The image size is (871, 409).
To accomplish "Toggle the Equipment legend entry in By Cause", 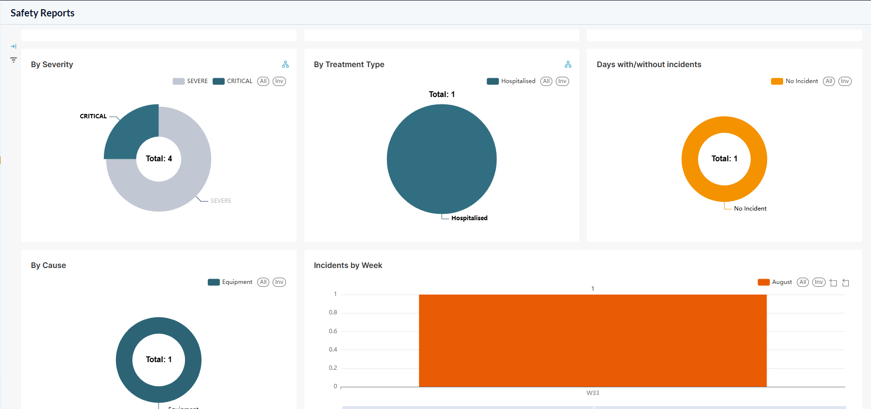I will coord(230,282).
